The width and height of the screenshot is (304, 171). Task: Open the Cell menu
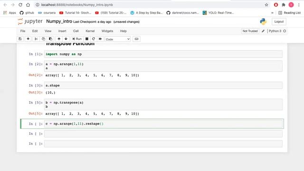pyautogui.click(x=76, y=31)
